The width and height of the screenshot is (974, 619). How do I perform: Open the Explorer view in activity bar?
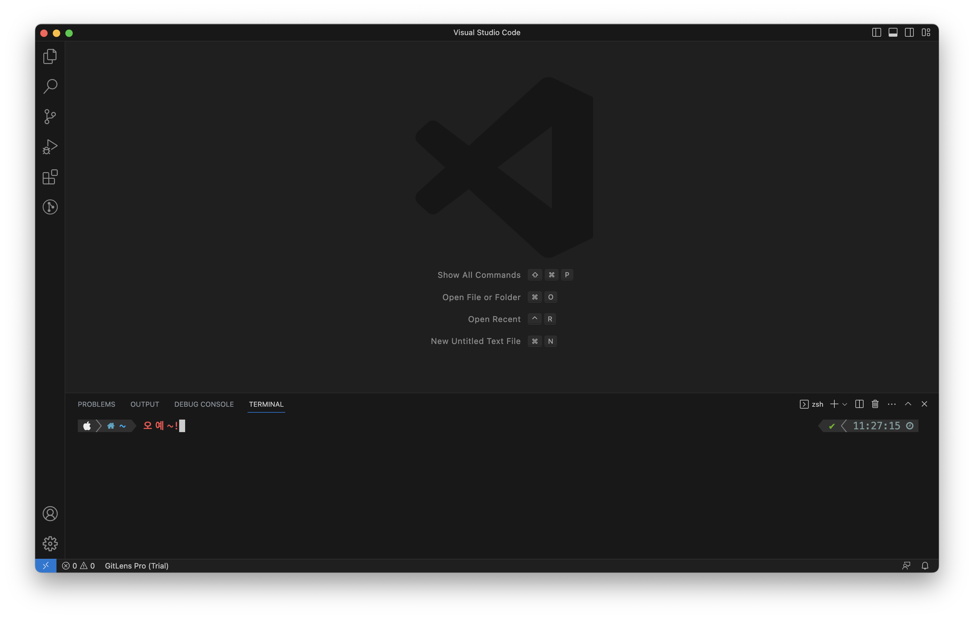coord(50,56)
